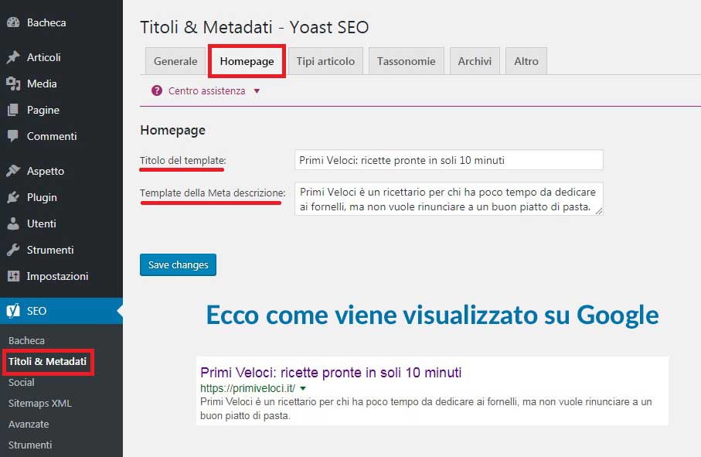Screen dimensions: 701x457
Task: Open Centro assistenza help link
Action: [x=206, y=90]
